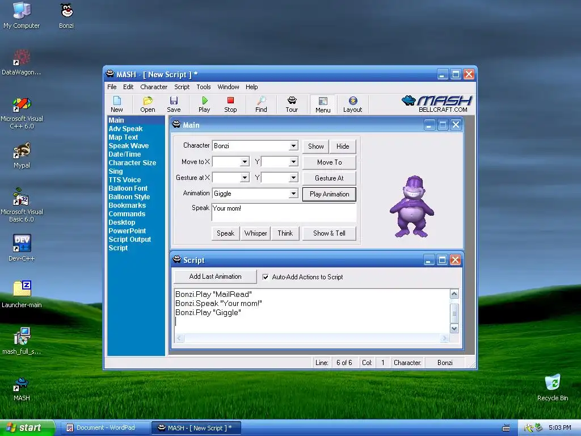Open the Script menu

coord(182,87)
